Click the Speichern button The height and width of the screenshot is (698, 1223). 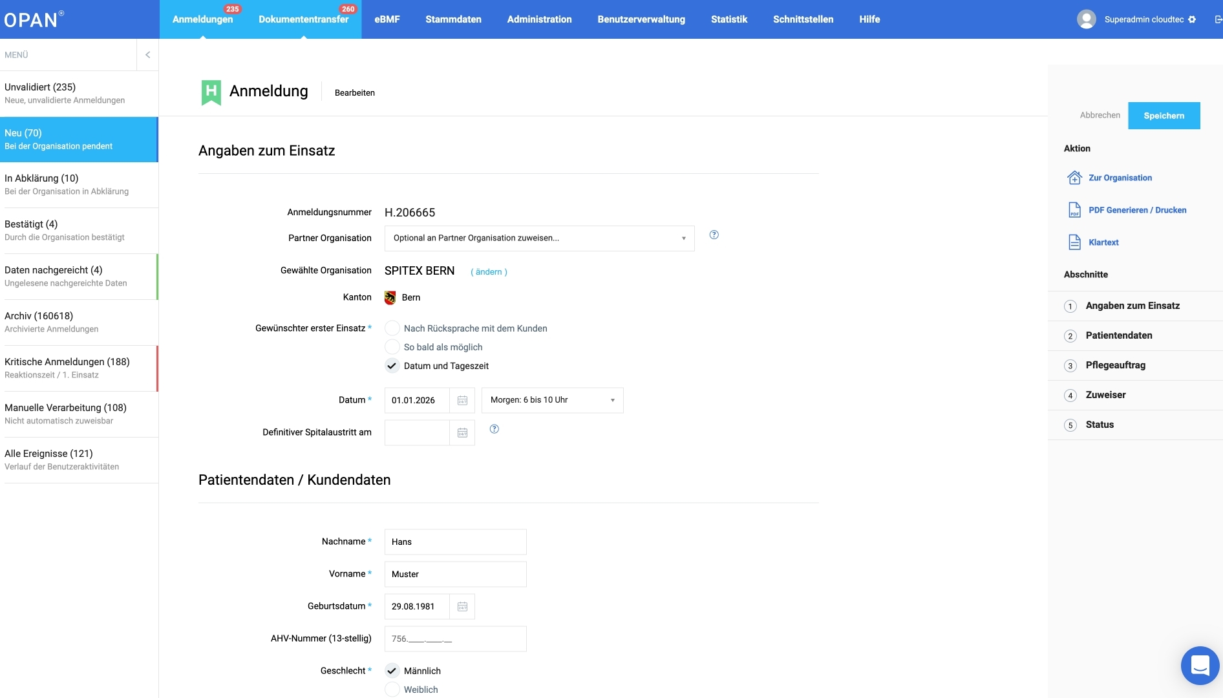(1164, 116)
